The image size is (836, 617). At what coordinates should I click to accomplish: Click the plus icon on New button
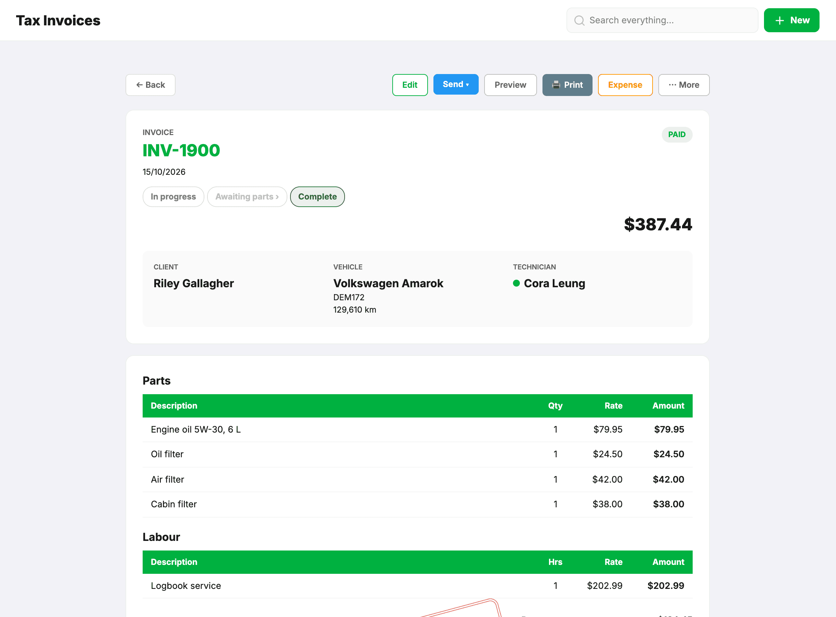pos(779,21)
